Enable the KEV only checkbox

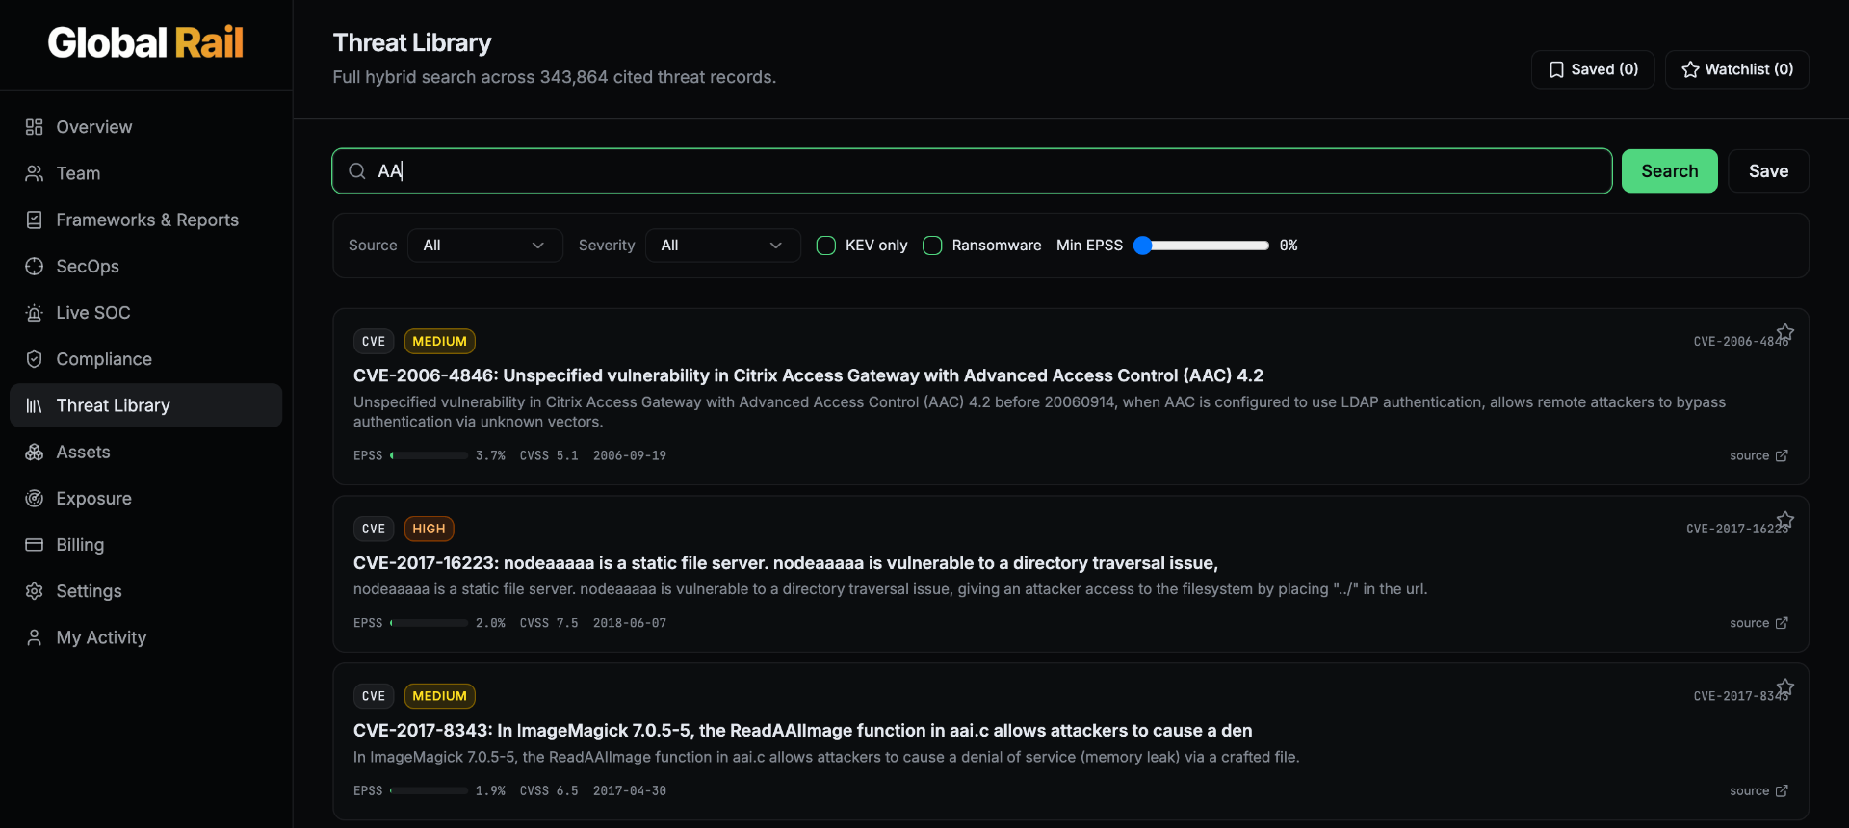click(x=826, y=246)
